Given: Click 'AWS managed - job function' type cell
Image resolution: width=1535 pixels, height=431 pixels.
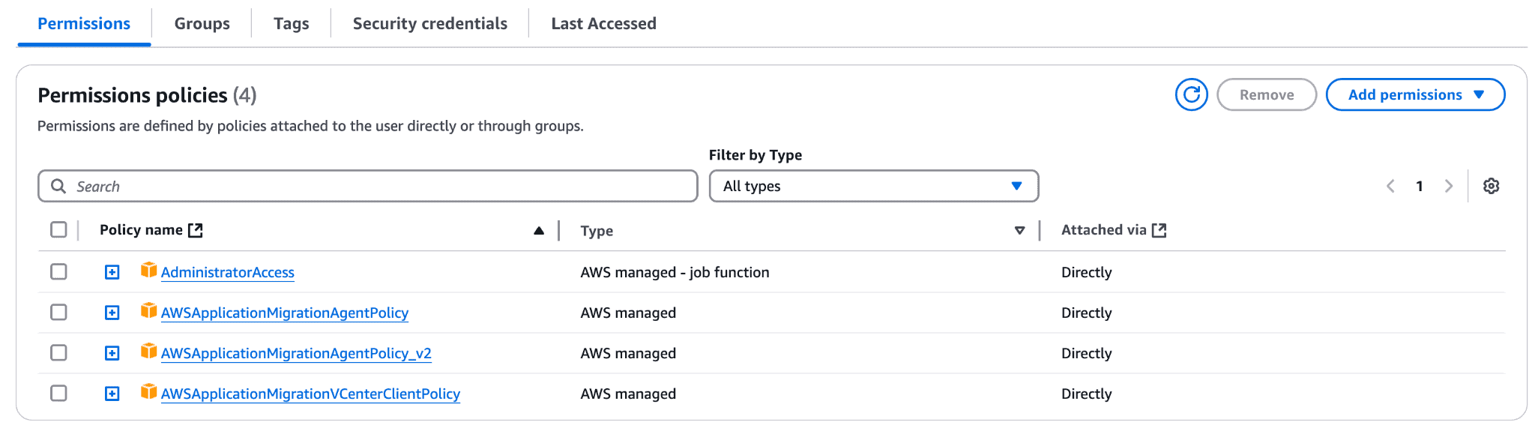Looking at the screenshot, I should [x=675, y=272].
